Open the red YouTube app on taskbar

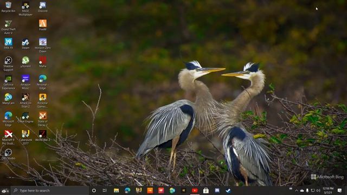tap(195, 191)
